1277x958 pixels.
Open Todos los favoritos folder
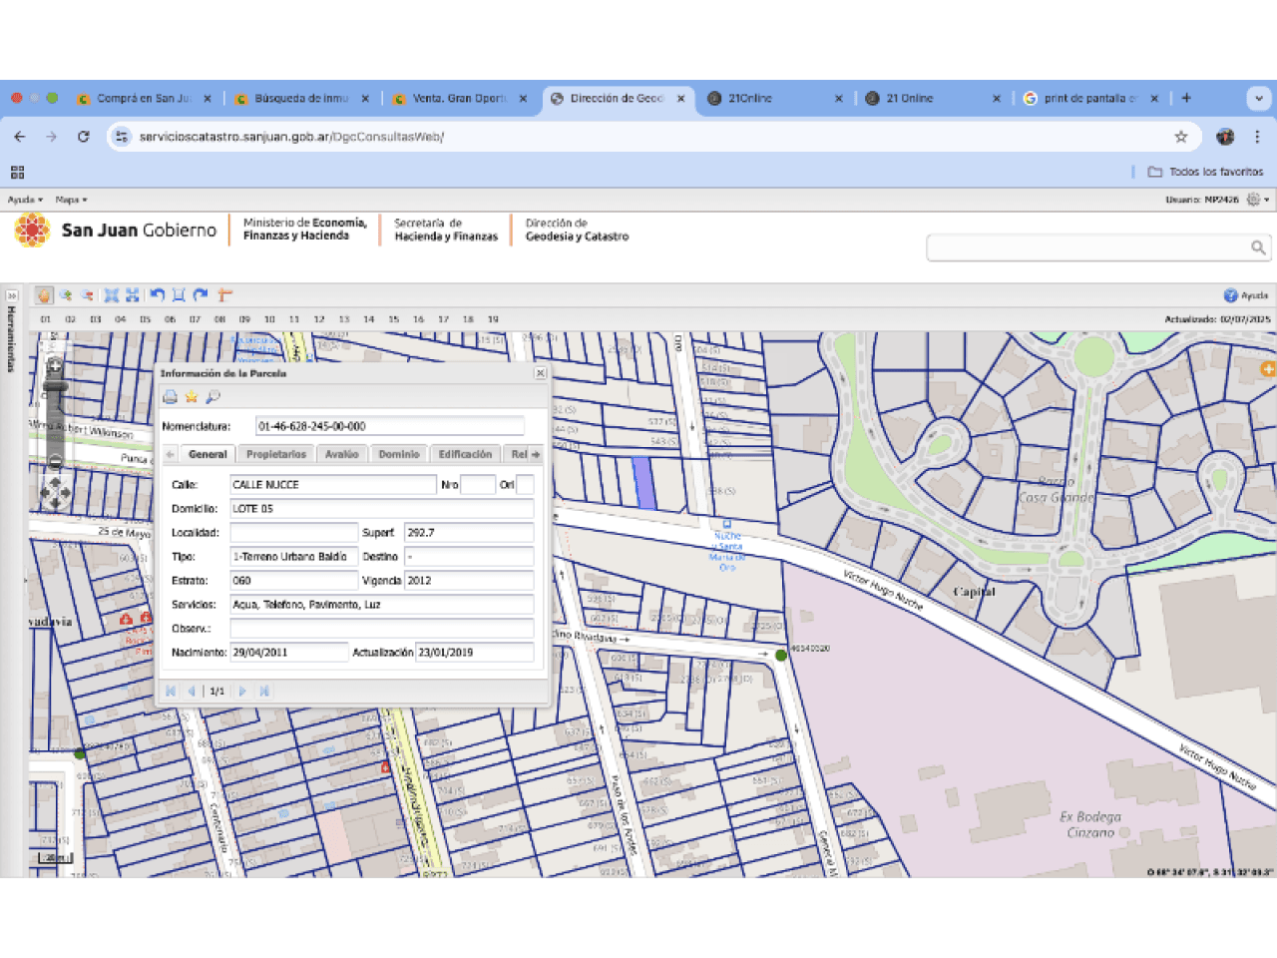point(1205,172)
